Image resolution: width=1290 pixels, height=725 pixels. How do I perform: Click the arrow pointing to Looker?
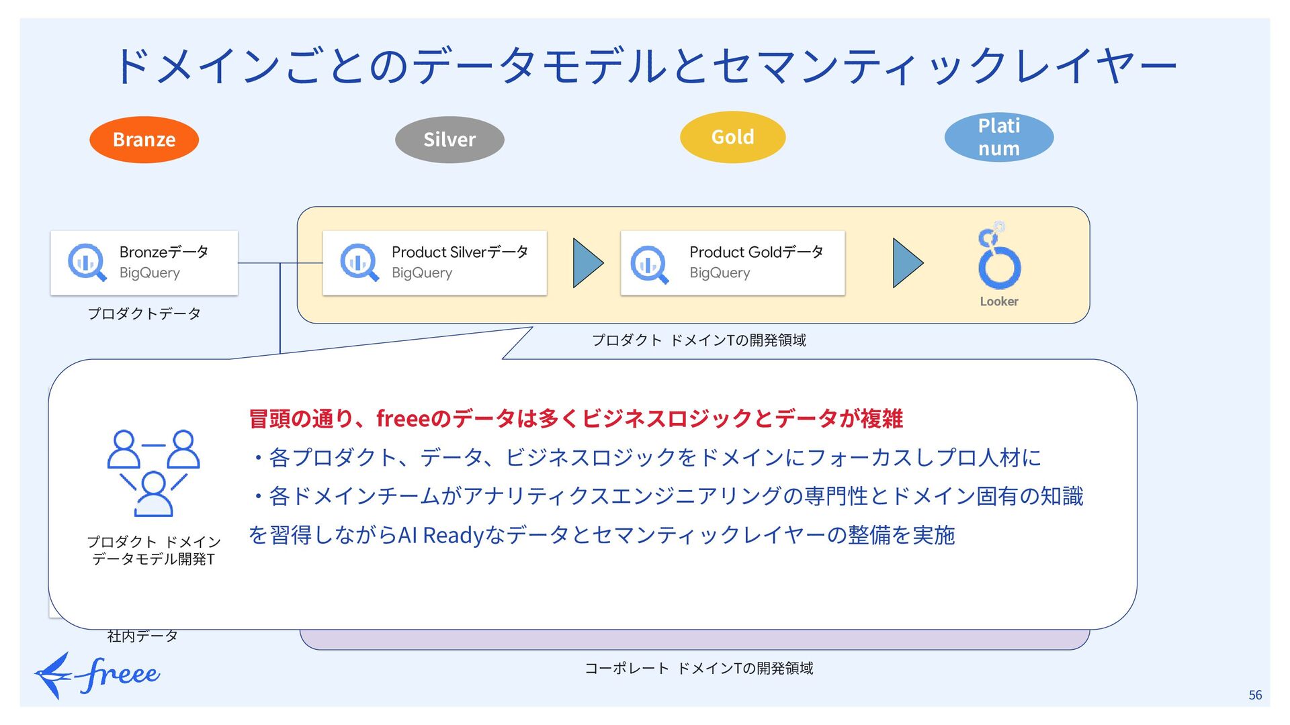pyautogui.click(x=908, y=263)
